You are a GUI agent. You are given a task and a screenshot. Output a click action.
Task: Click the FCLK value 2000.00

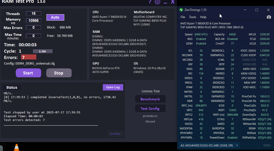(265, 39)
